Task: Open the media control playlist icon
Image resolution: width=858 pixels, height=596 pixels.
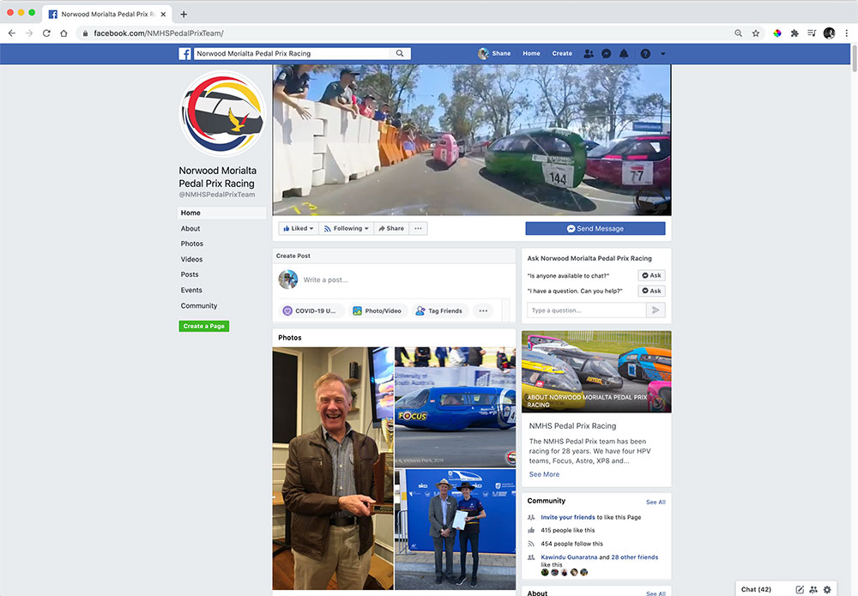Action: (812, 33)
